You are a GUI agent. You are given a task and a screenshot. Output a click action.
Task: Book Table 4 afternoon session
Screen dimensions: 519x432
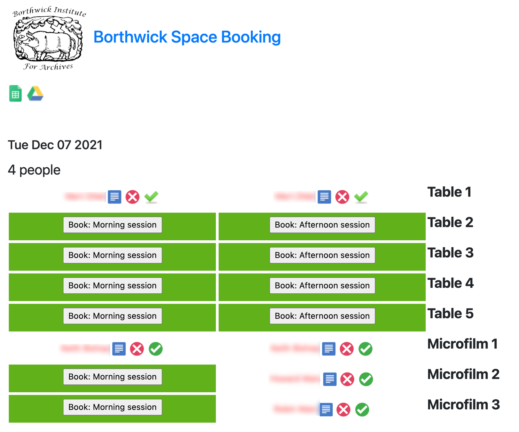pyautogui.click(x=322, y=286)
